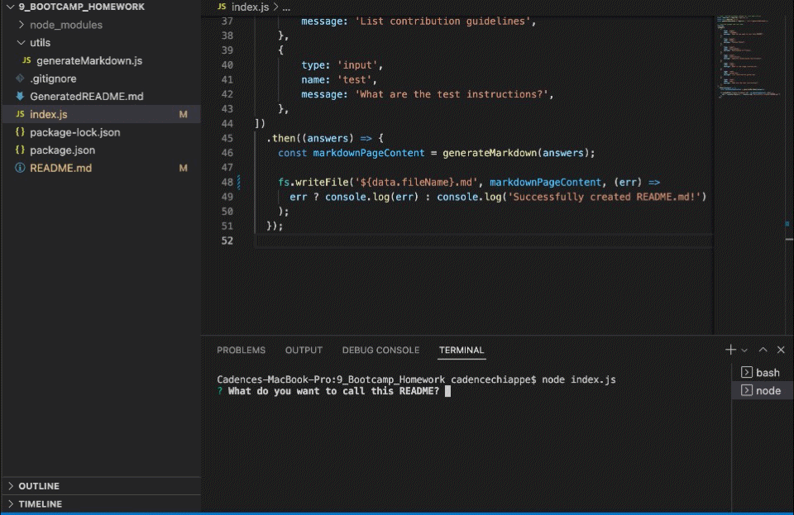
Task: Switch to the DEBUG CONSOLE tab
Action: point(380,350)
